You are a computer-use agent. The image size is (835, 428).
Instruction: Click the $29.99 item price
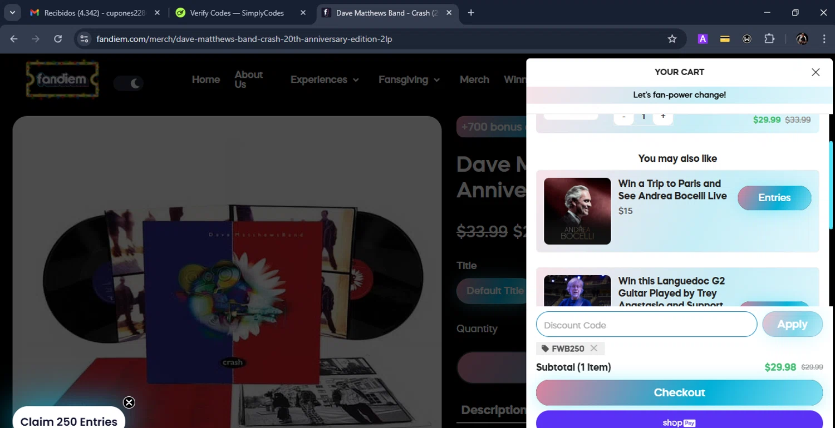[767, 120]
